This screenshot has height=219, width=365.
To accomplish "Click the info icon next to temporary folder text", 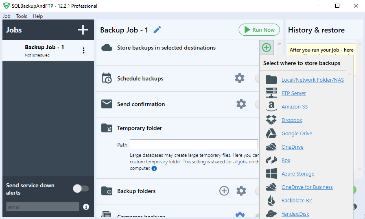I will pyautogui.click(x=154, y=168).
